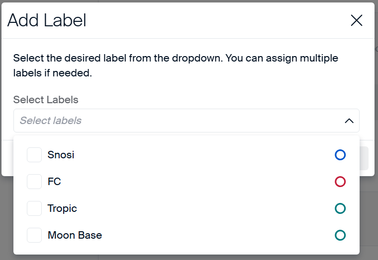This screenshot has height=260, width=378.
Task: Click the Add Label dialog title
Action: [47, 20]
